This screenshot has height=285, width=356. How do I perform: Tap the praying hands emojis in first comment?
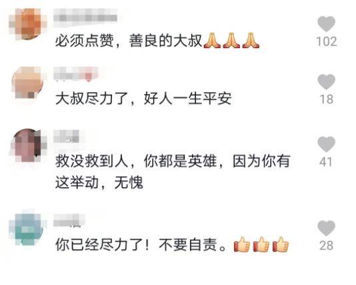(x=231, y=41)
